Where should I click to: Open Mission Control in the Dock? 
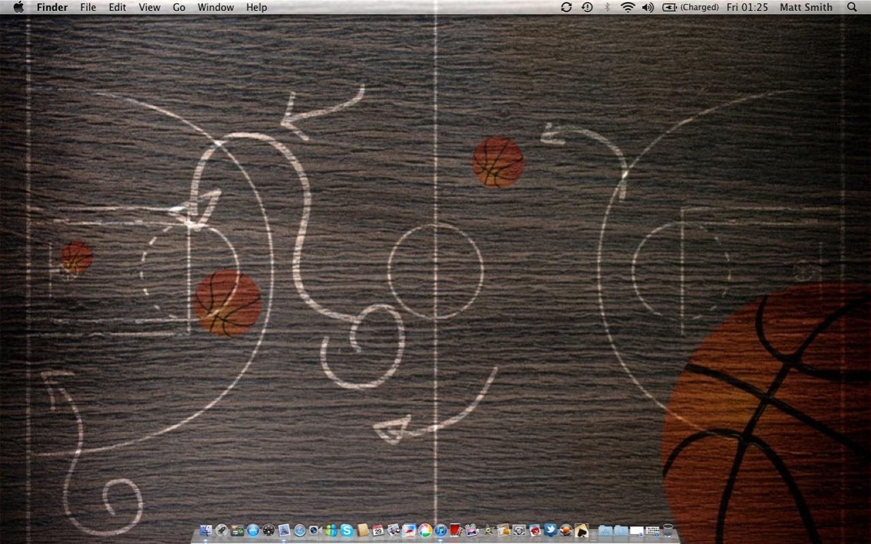[x=237, y=530]
